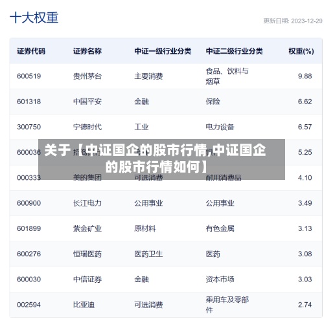Click security code 600036
The height and width of the screenshot is (319, 324).
point(29,152)
